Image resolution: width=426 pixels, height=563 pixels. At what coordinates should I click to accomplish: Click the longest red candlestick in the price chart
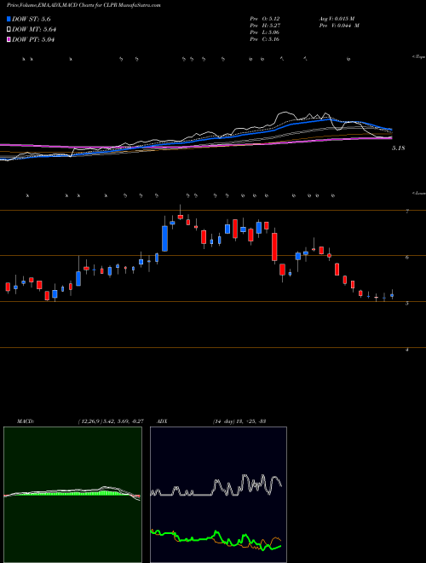tap(274, 247)
